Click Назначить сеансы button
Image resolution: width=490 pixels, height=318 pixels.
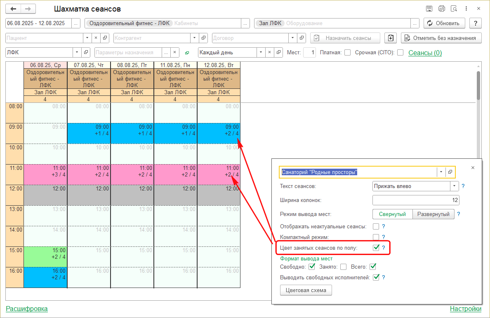(345, 38)
